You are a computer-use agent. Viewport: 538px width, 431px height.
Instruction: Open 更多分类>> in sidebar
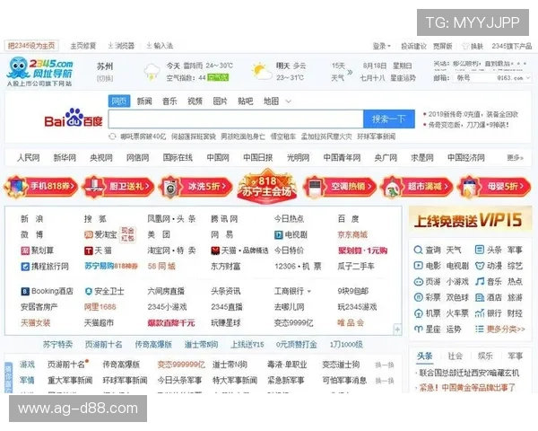coord(506,329)
